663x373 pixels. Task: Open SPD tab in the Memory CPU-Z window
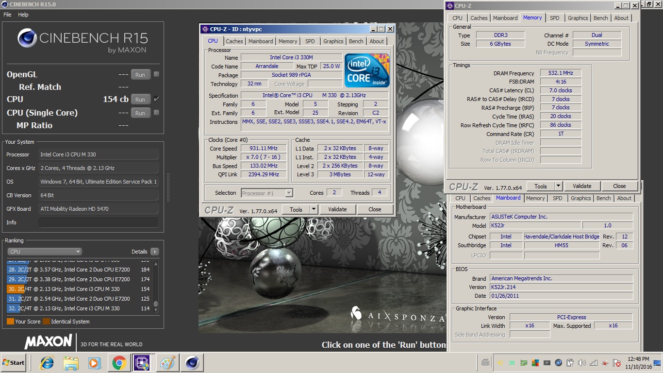pos(554,18)
